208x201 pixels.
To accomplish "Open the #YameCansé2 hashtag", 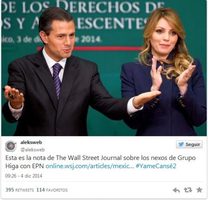I will 156,166.
